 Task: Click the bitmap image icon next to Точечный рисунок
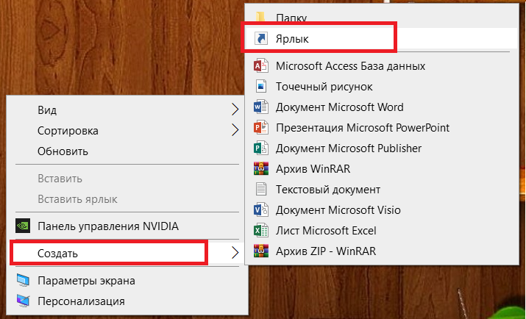(x=261, y=87)
